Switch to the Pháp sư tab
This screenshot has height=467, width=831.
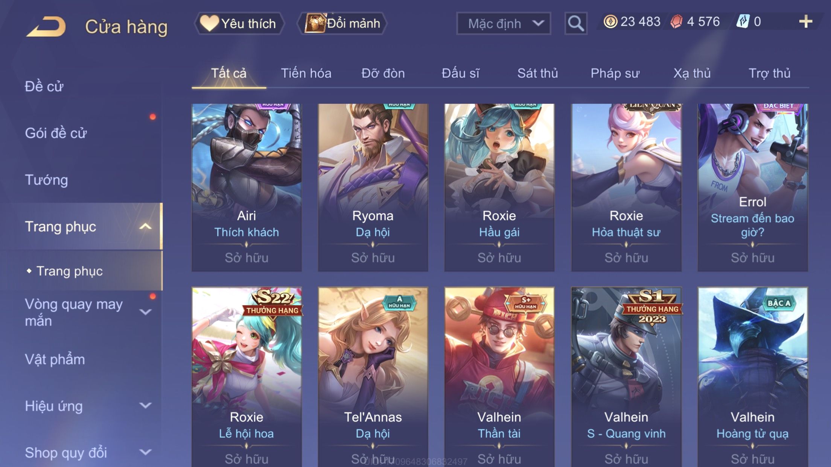coord(615,73)
